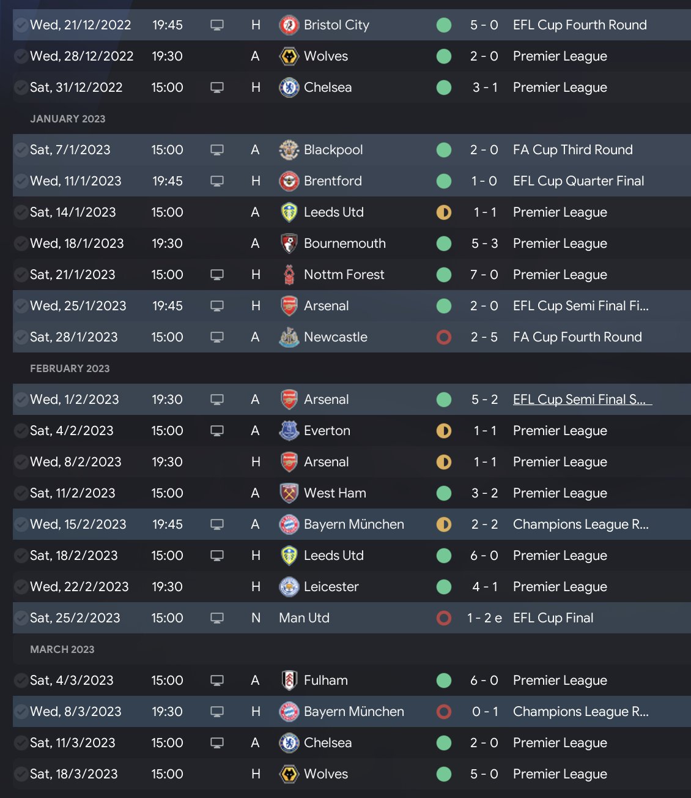Toggle the checkmark beside Wed, 21/12/2022

click(21, 25)
